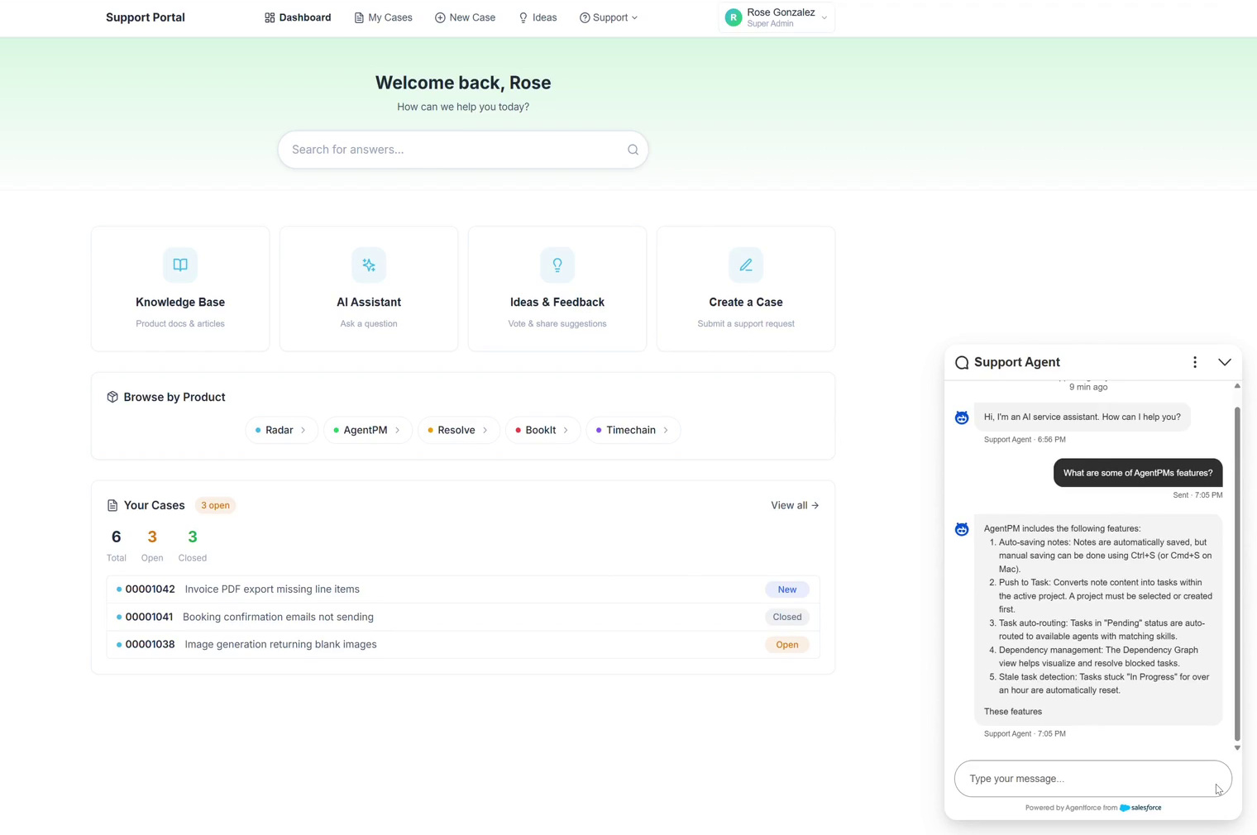
Task: Go to the Dashboard tab
Action: 298,17
